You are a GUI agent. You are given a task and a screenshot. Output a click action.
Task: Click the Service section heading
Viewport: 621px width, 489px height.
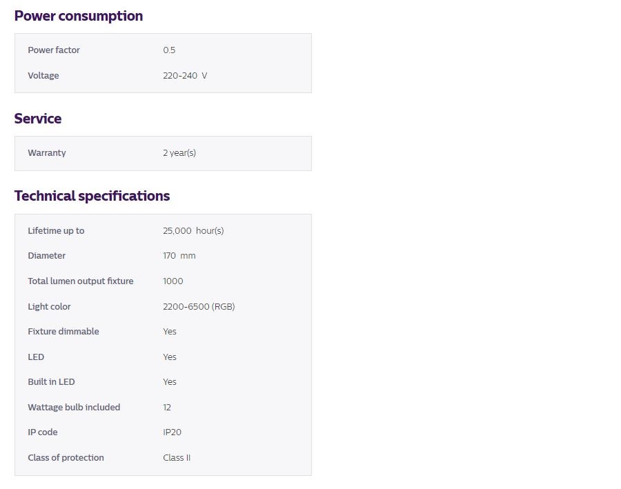tap(38, 119)
